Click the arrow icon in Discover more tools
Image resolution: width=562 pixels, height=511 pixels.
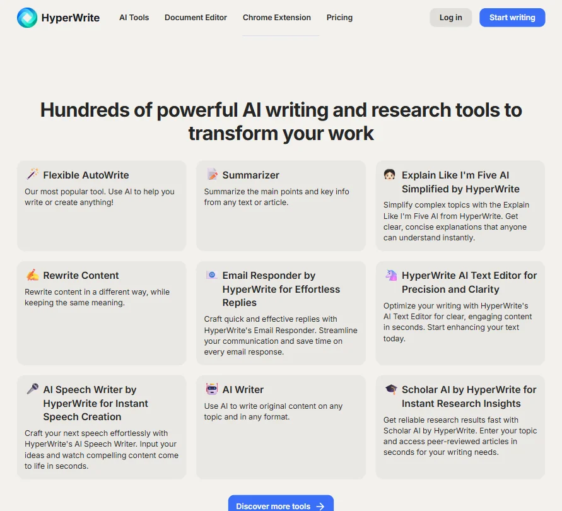click(320, 507)
